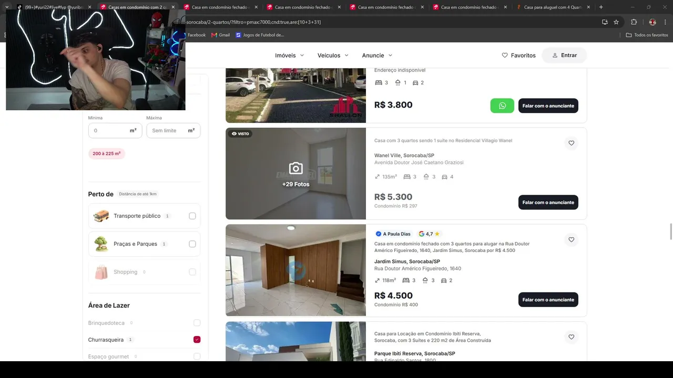Click Falar com o anunciante for R$ 4.500
The image size is (673, 378).
pos(548,300)
